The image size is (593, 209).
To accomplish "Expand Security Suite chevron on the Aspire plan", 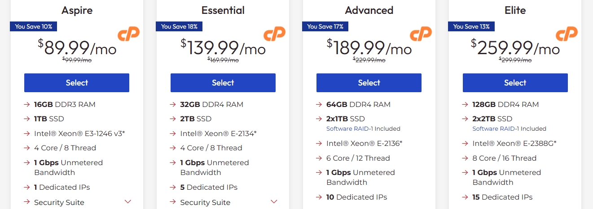I will coord(127,201).
